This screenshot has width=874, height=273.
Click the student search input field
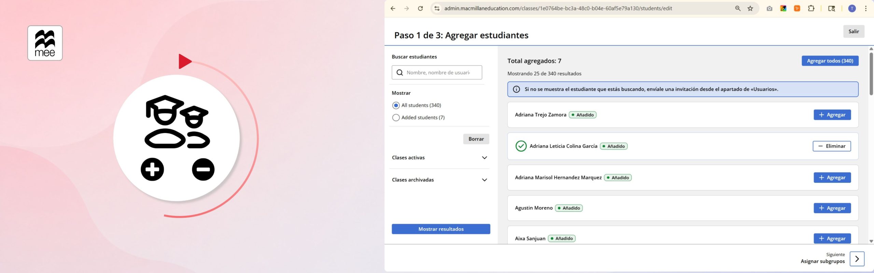[437, 73]
